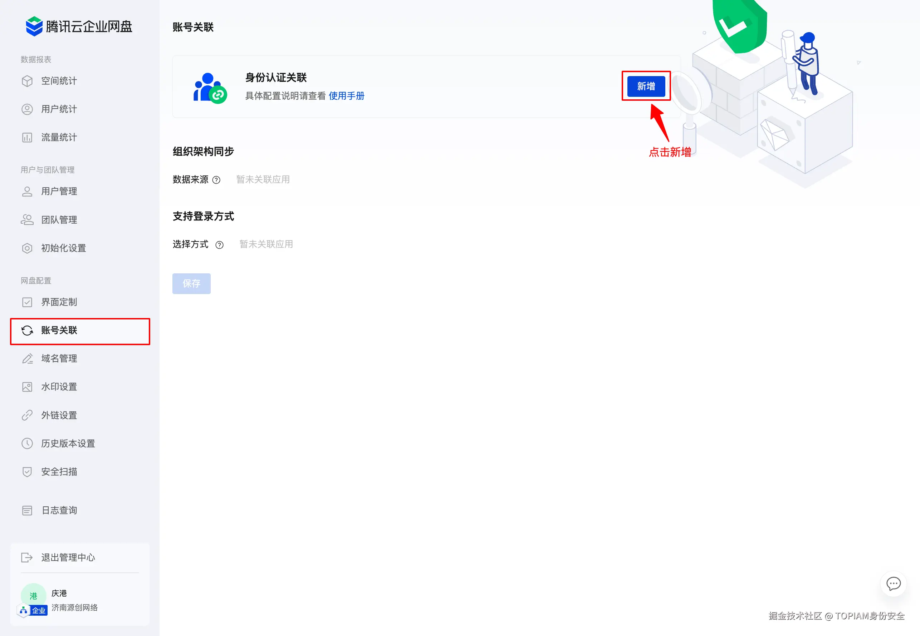920x636 pixels.
Task: Click the shield icon for 安全扫描
Action: (x=27, y=472)
